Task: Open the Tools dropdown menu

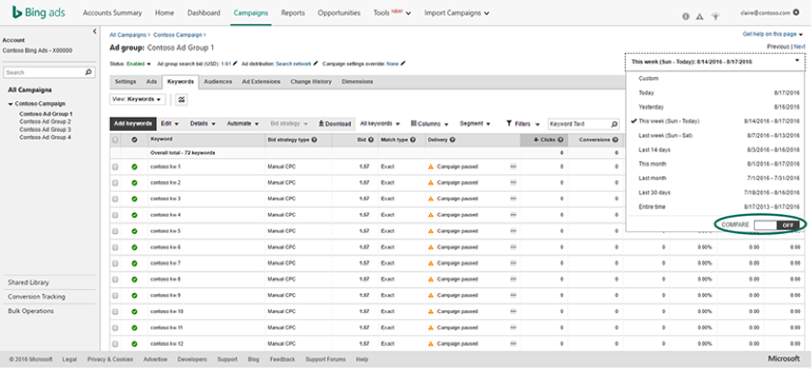Action: [x=392, y=13]
